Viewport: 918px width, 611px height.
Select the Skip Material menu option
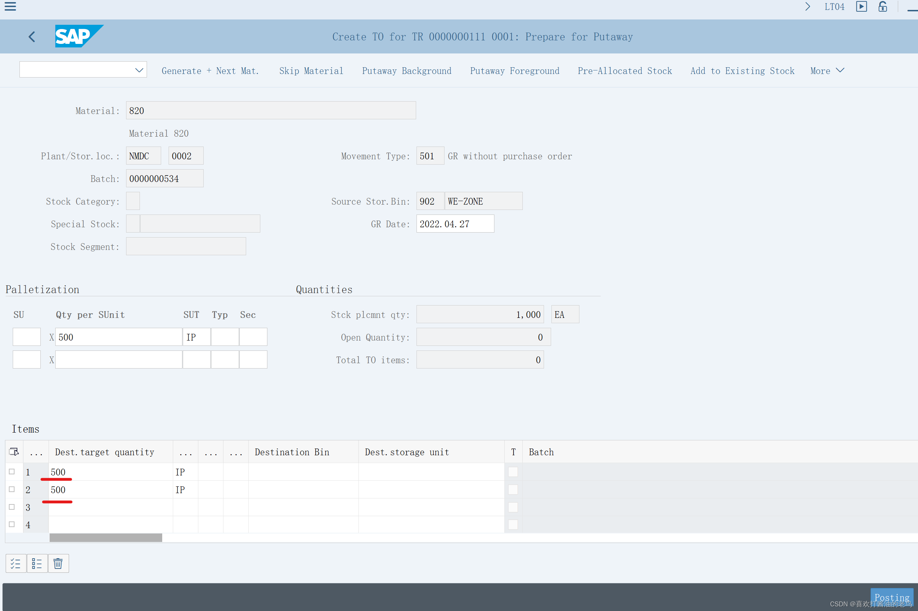coord(311,70)
